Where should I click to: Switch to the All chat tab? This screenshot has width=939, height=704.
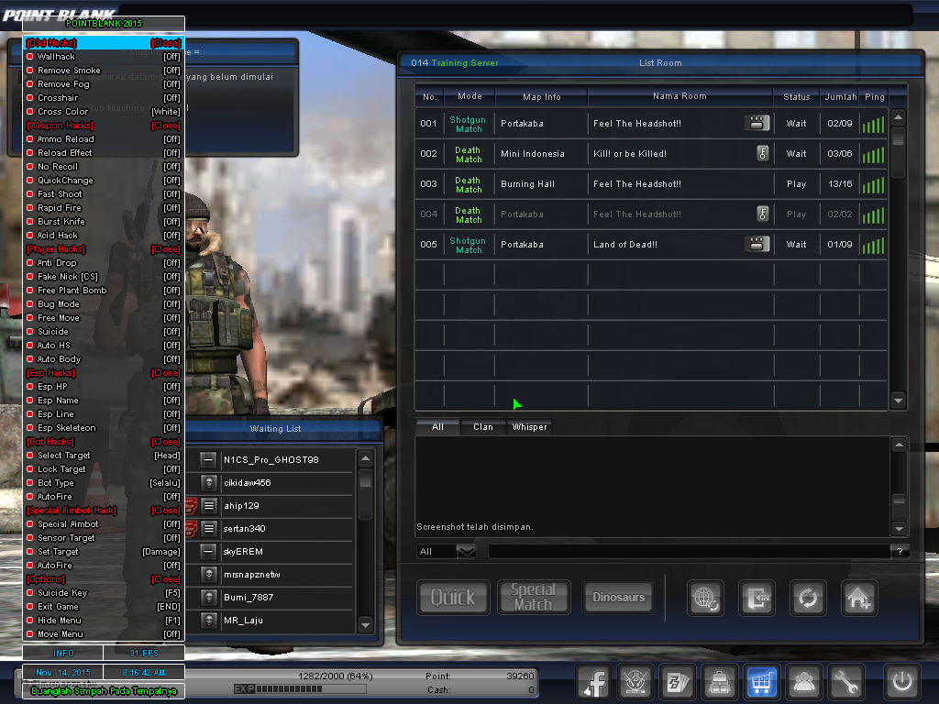click(x=437, y=427)
